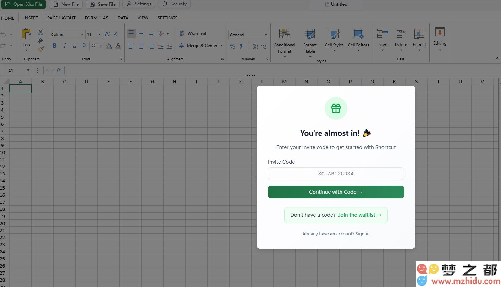Switch to the DATA tab
The width and height of the screenshot is (501, 287).
click(123, 18)
